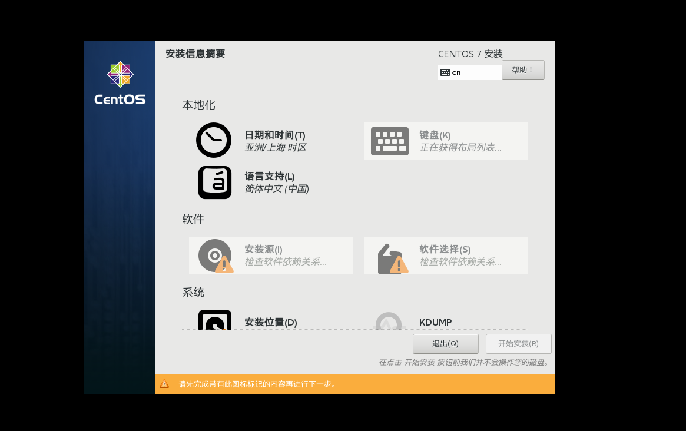686x431 pixels.
Task: Click the disc icon for 安装源
Action: point(214,256)
